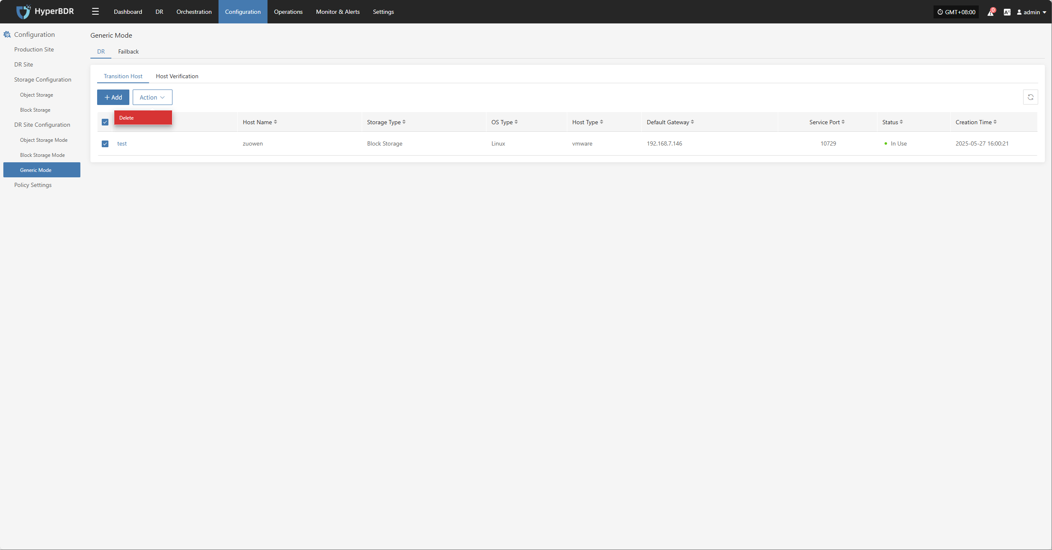1052x550 pixels.
Task: Open Block Storage Mode sidebar item
Action: pos(42,155)
